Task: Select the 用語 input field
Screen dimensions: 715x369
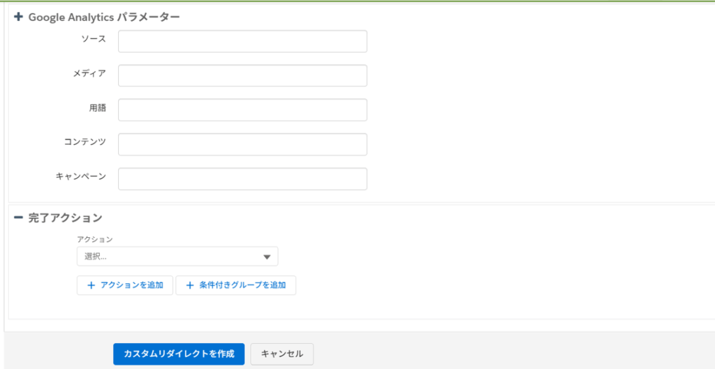Action: pos(242,110)
